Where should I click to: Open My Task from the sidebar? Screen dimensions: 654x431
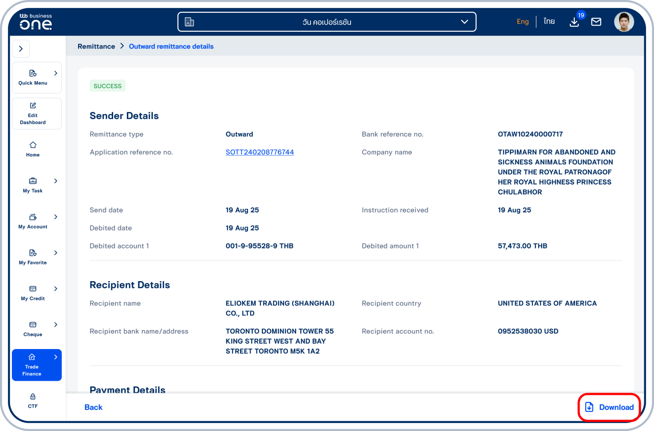pyautogui.click(x=33, y=185)
